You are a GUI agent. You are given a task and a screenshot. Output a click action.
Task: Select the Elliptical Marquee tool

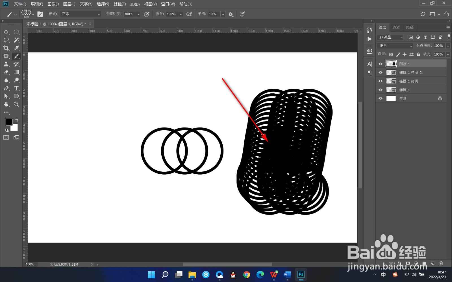coord(16,32)
